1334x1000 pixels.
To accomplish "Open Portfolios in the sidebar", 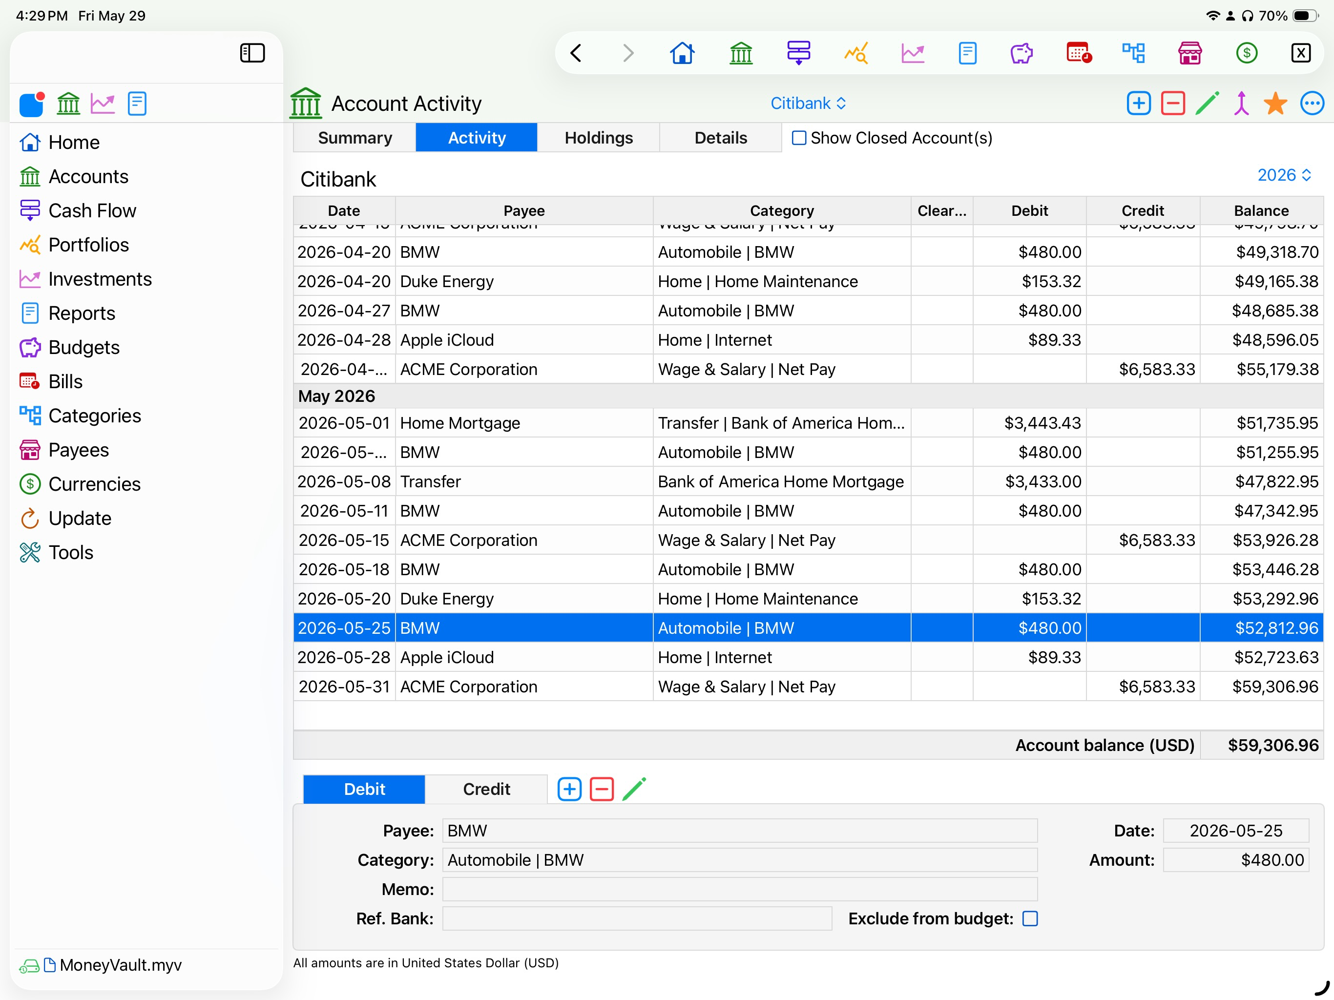I will point(74,245).
